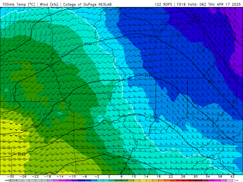243x182 pixels.
Task: Click the 30 tick label on the color scale
Action: [195, 177]
